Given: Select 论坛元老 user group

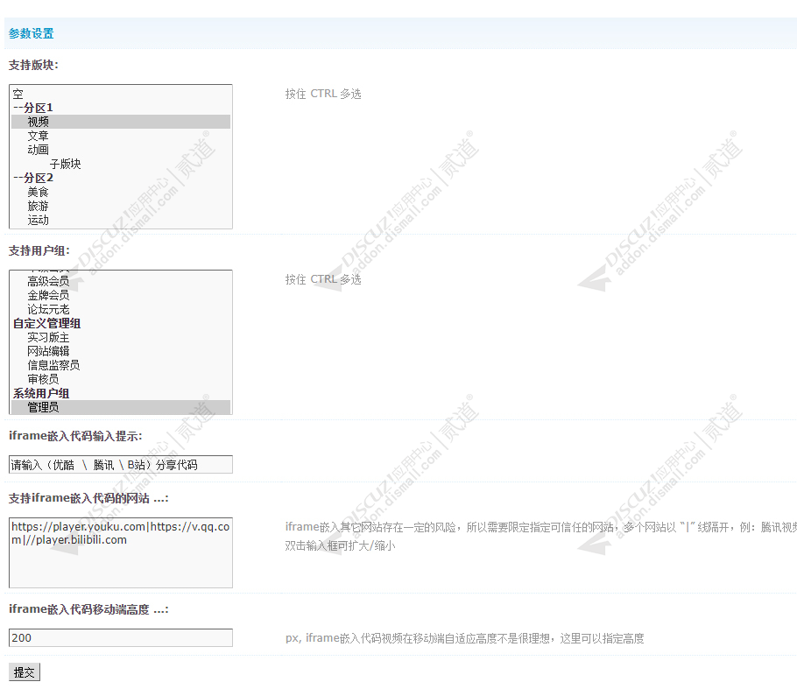Looking at the screenshot, I should 121,309.
